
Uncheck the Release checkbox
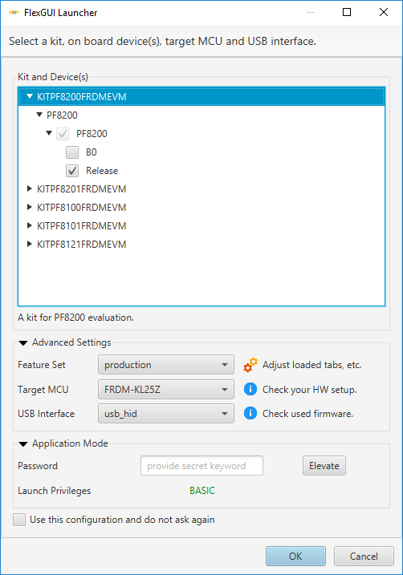(72, 171)
